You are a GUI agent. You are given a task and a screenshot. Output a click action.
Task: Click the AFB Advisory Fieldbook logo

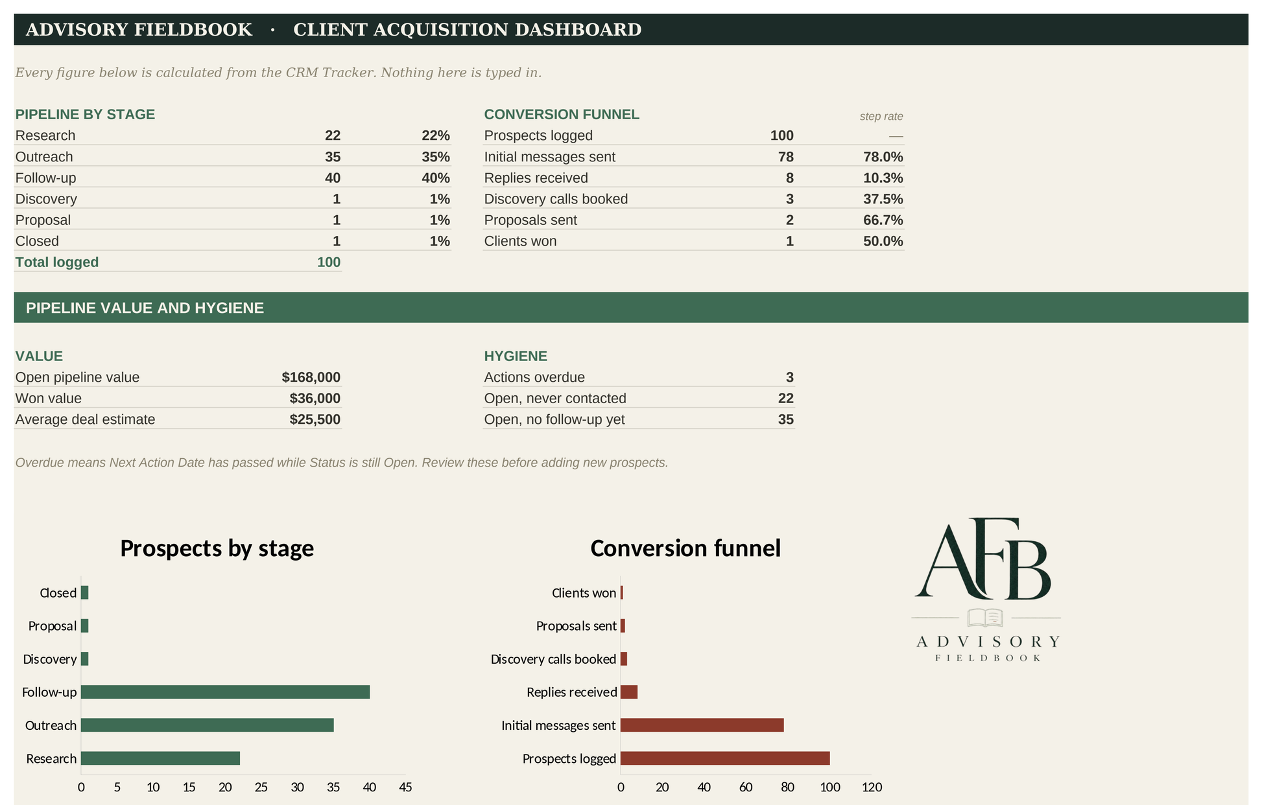(986, 589)
